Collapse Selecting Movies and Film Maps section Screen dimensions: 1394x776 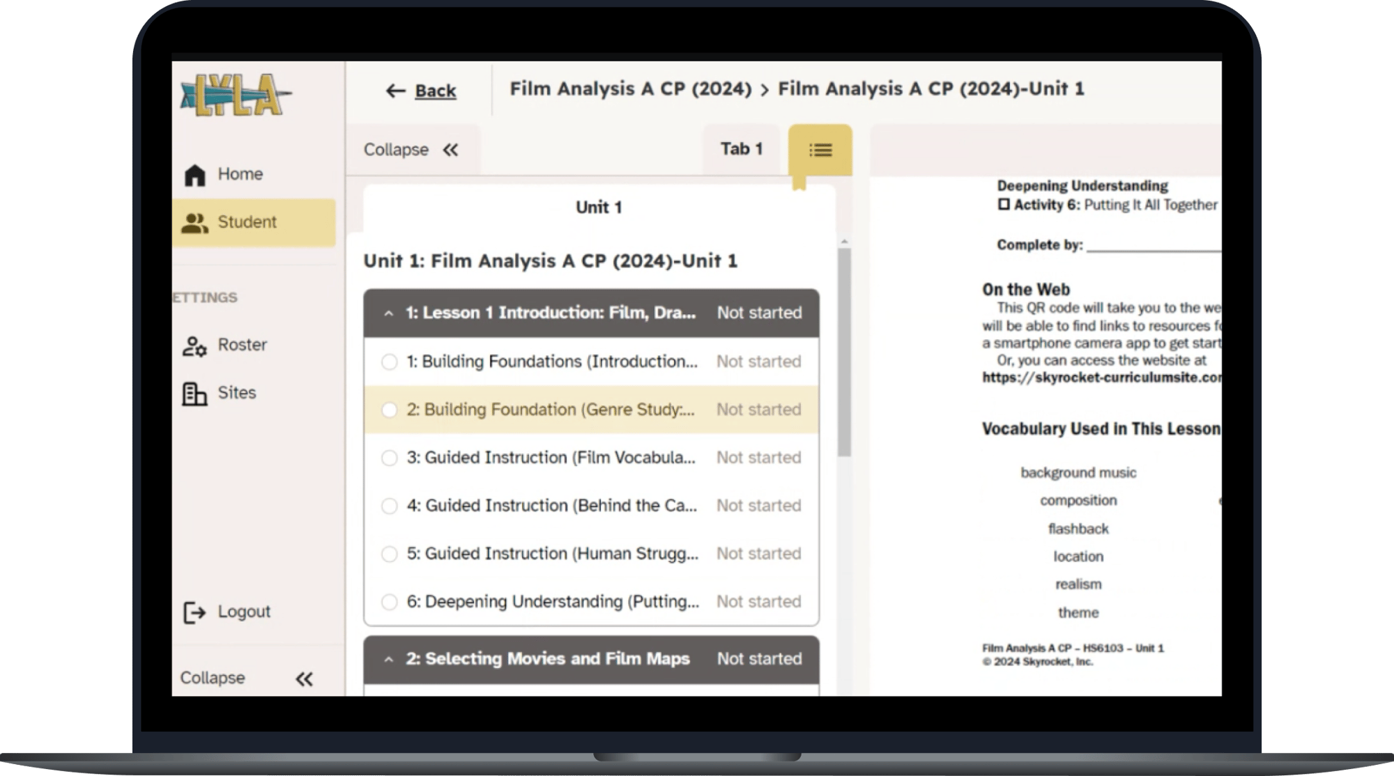(389, 660)
